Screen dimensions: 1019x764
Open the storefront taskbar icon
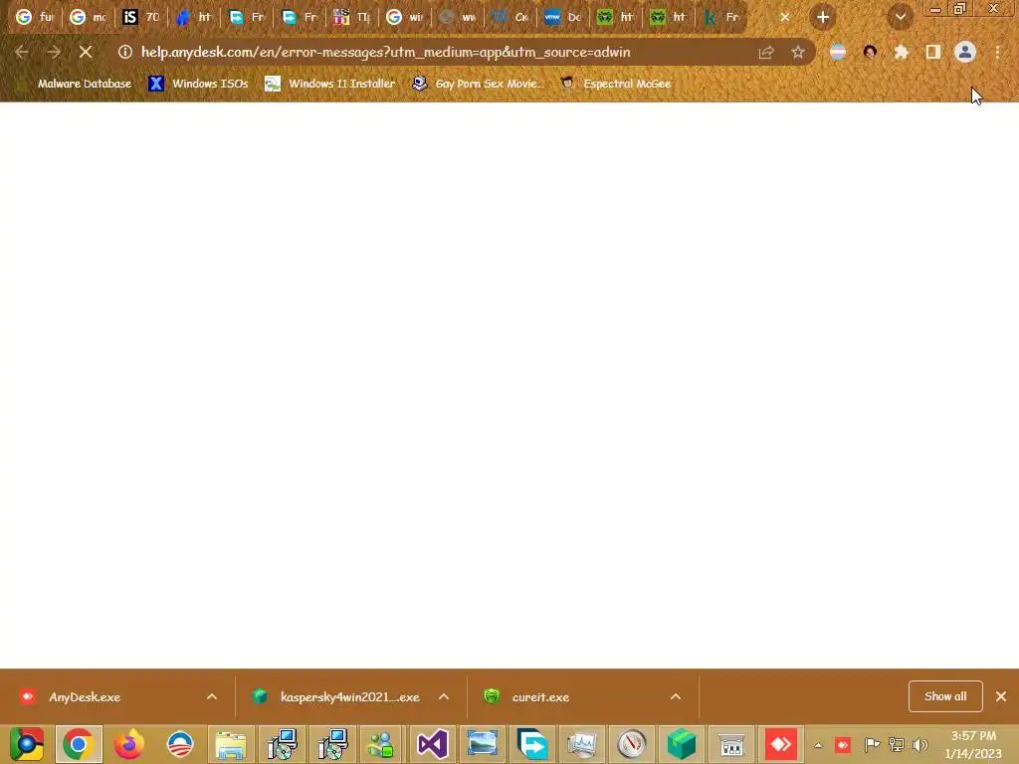click(731, 744)
